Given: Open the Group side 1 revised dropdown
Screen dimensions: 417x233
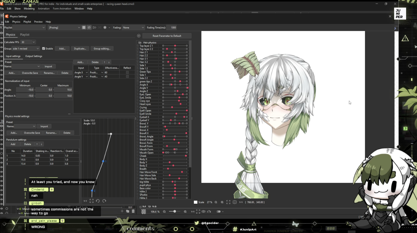Looking at the screenshot, I should tap(26, 48).
